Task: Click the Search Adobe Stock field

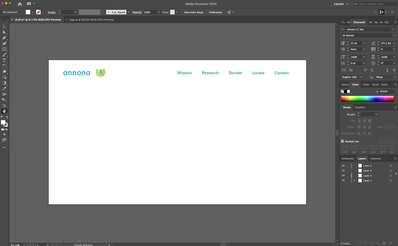Action: coord(375,4)
